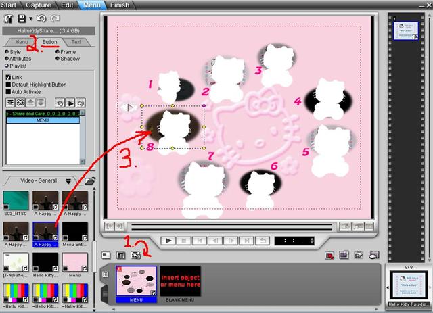The width and height of the screenshot is (433, 313).
Task: Enable the Auto Activate checkbox
Action: pyautogui.click(x=9, y=92)
